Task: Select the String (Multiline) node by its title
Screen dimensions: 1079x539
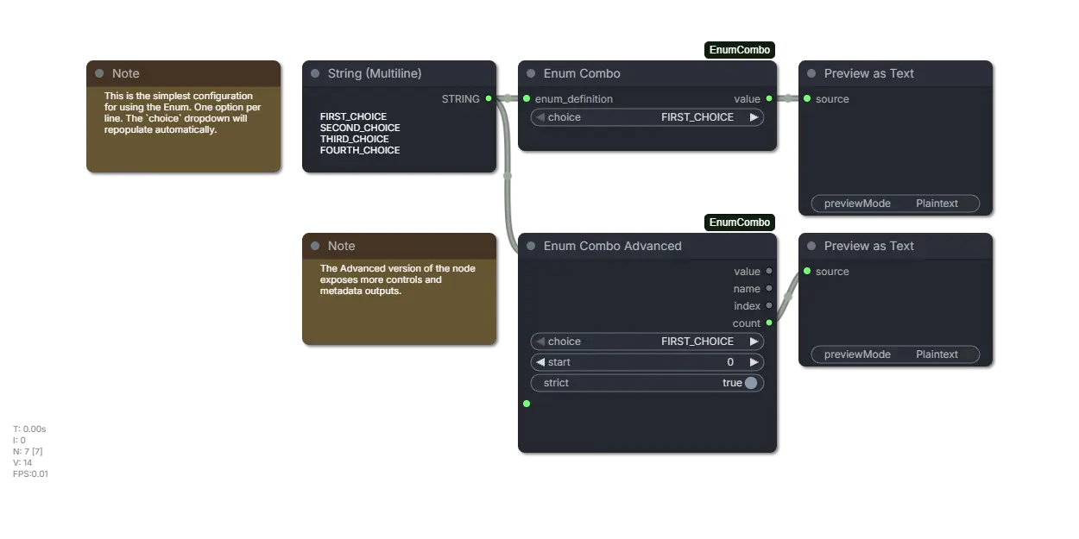Action: [x=375, y=73]
